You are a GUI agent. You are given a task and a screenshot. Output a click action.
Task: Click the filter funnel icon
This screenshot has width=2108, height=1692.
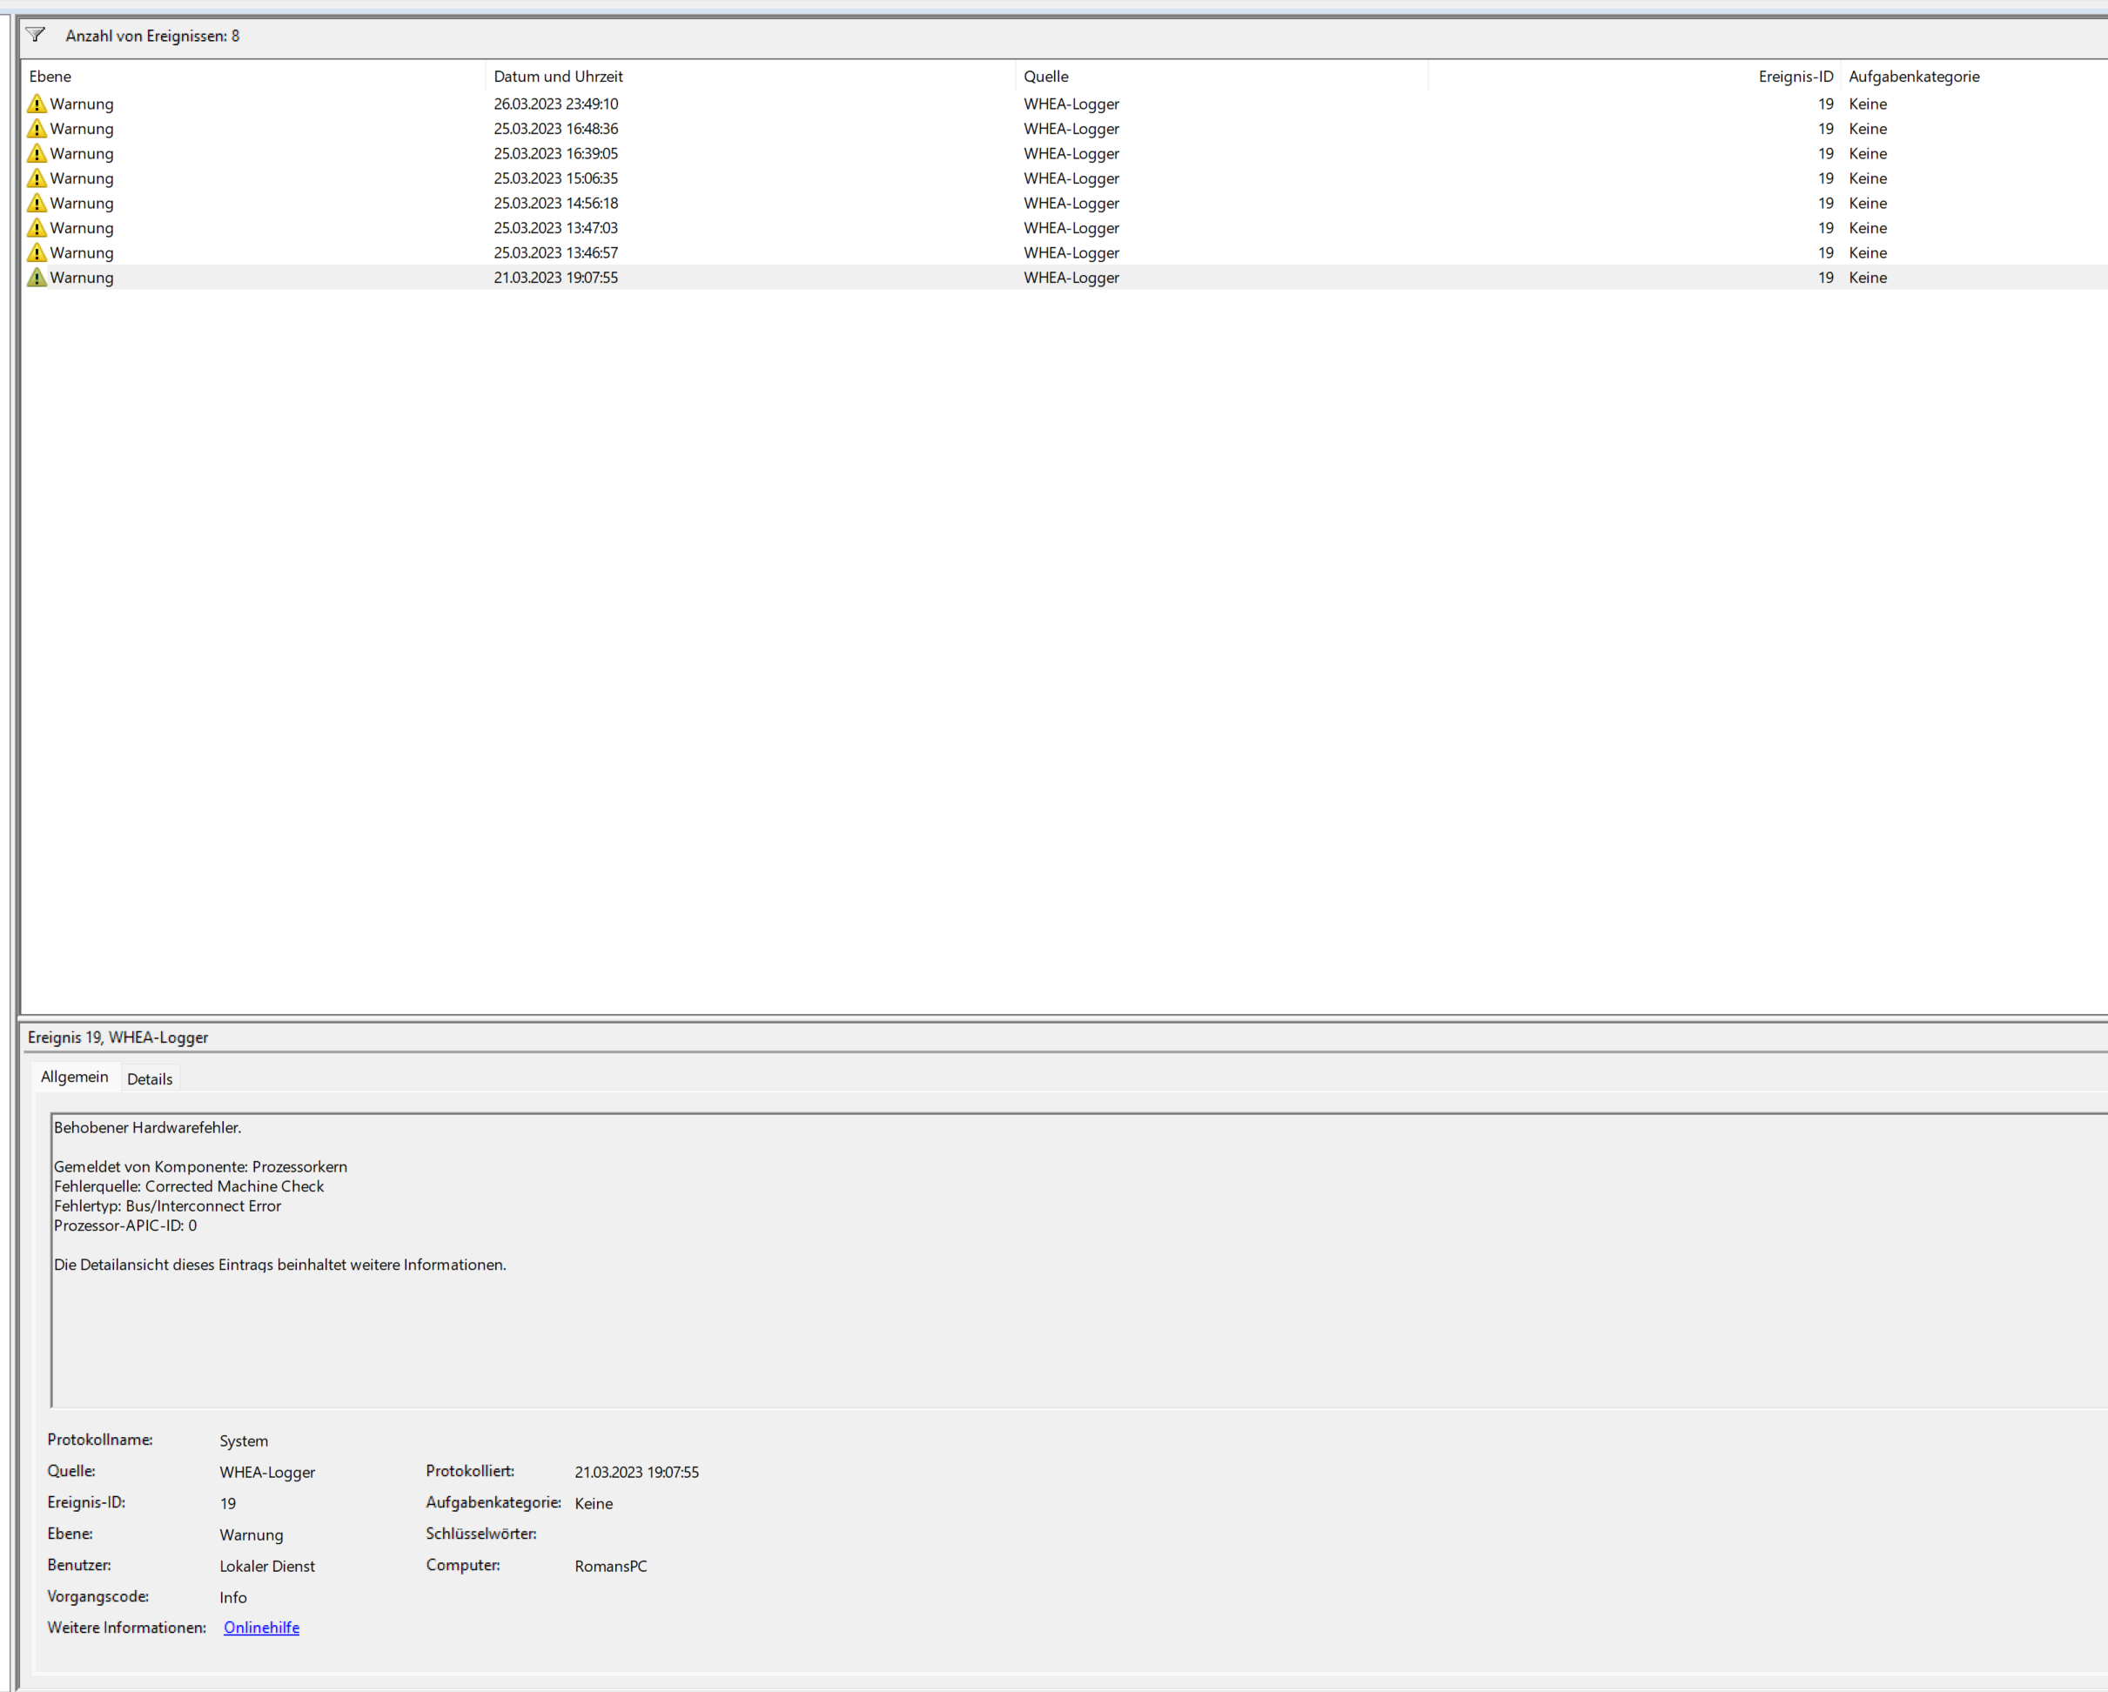35,35
